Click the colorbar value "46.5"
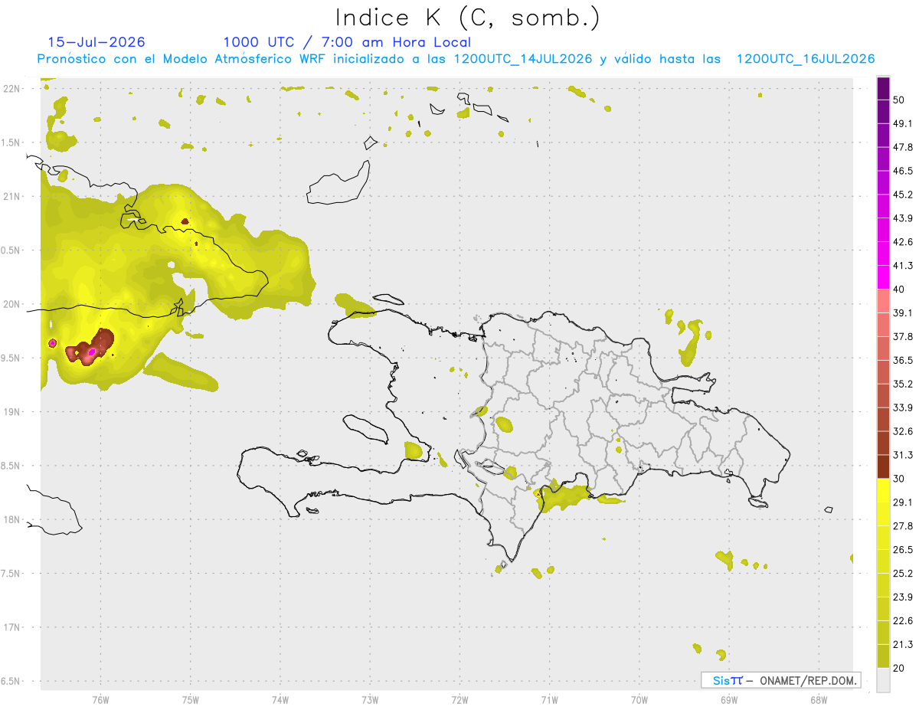The width and height of the screenshot is (919, 710). pyautogui.click(x=903, y=172)
